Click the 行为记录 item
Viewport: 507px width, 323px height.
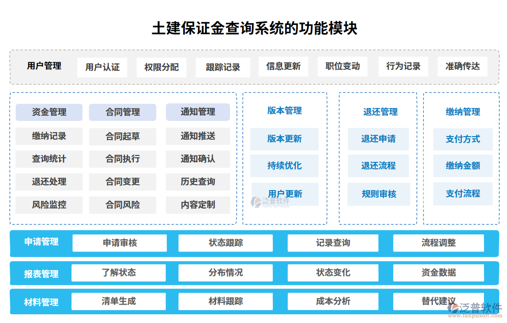(403, 66)
